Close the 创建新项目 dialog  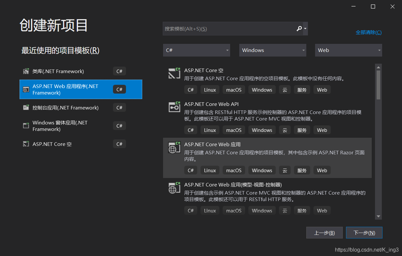tap(393, 6)
